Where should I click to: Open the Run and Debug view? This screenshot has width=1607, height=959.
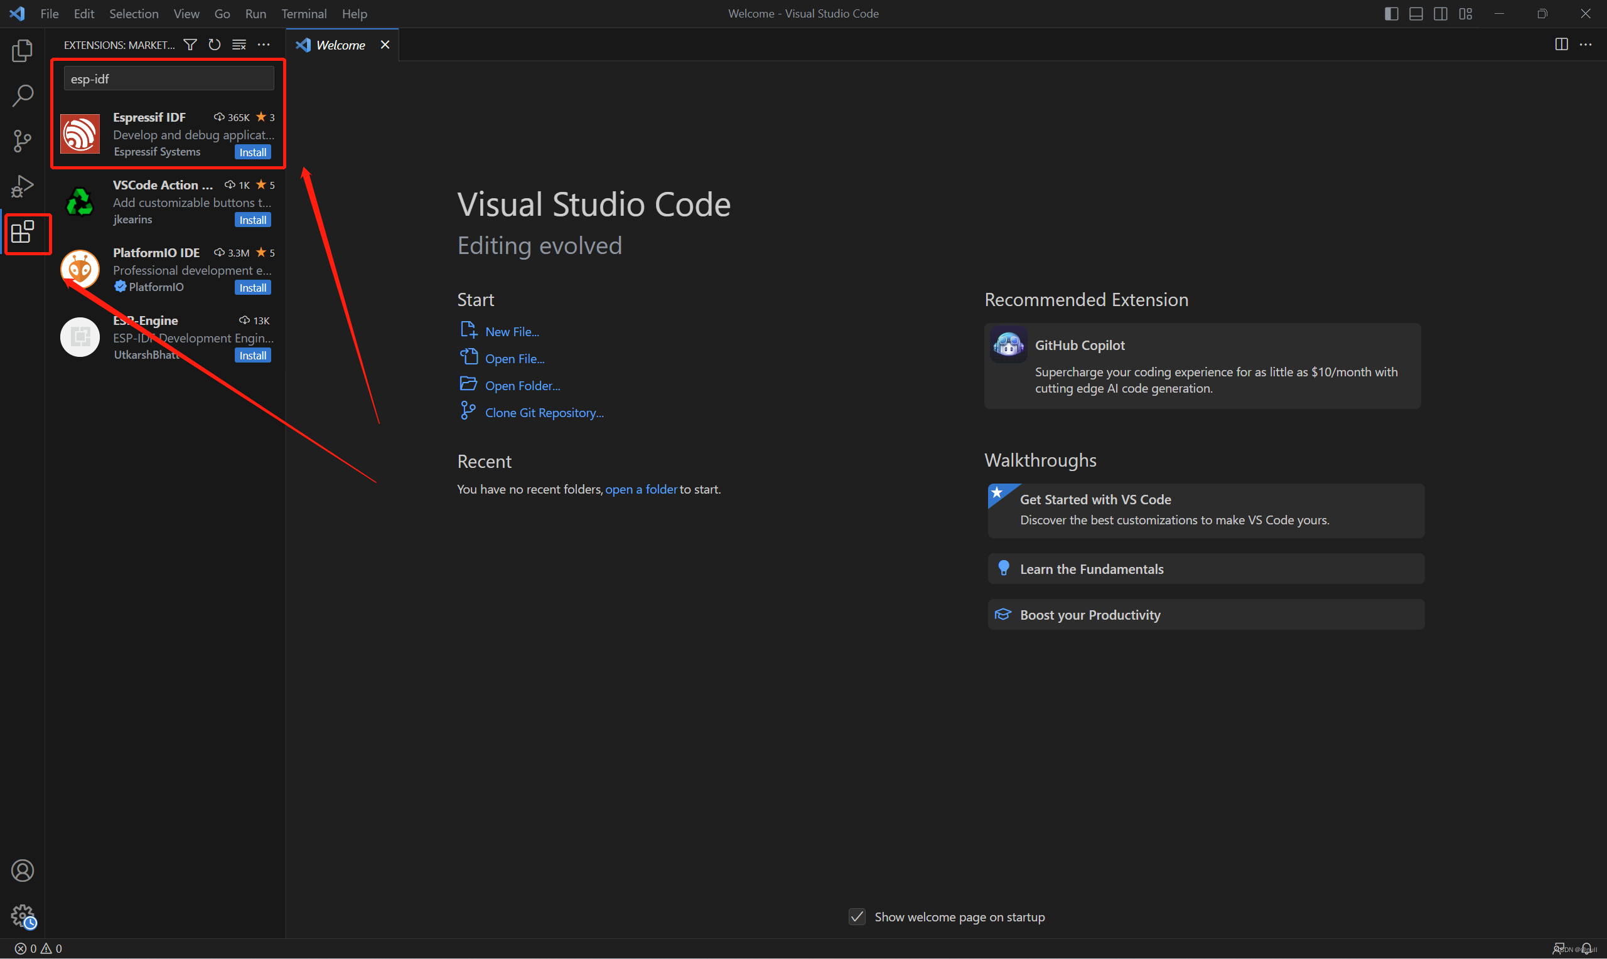[x=23, y=186]
